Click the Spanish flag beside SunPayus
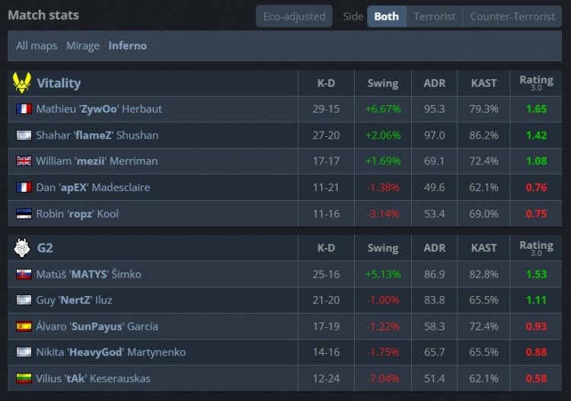The width and height of the screenshot is (571, 401). click(x=24, y=326)
